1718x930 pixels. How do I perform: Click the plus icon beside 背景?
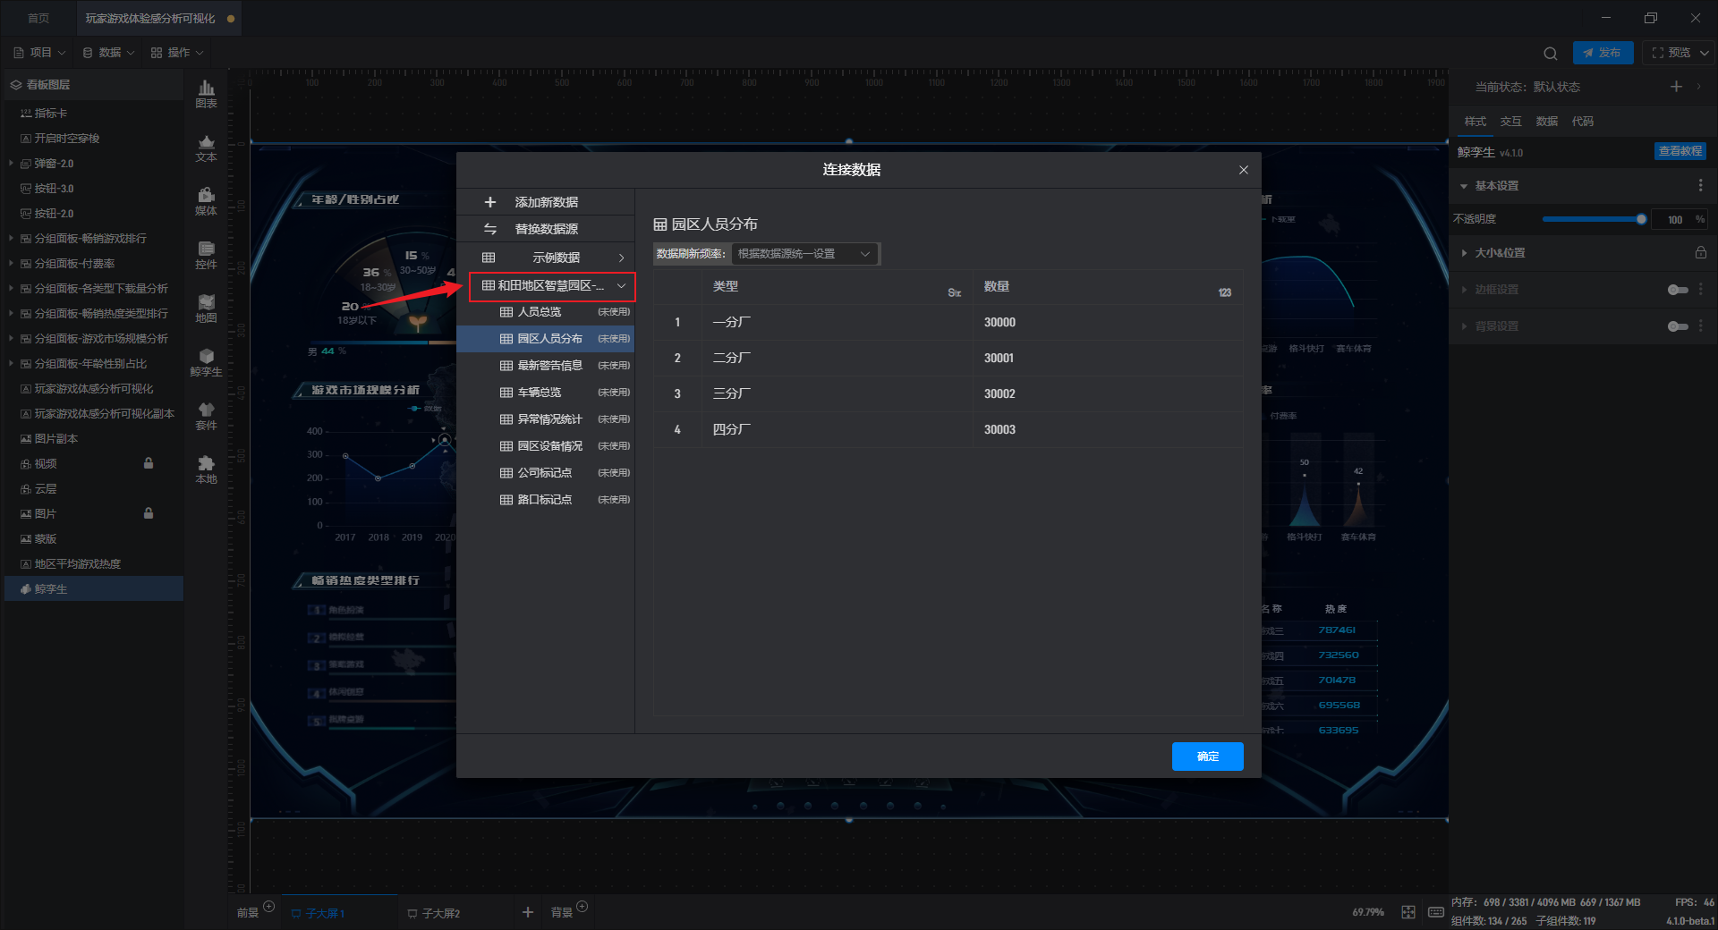pos(583,906)
